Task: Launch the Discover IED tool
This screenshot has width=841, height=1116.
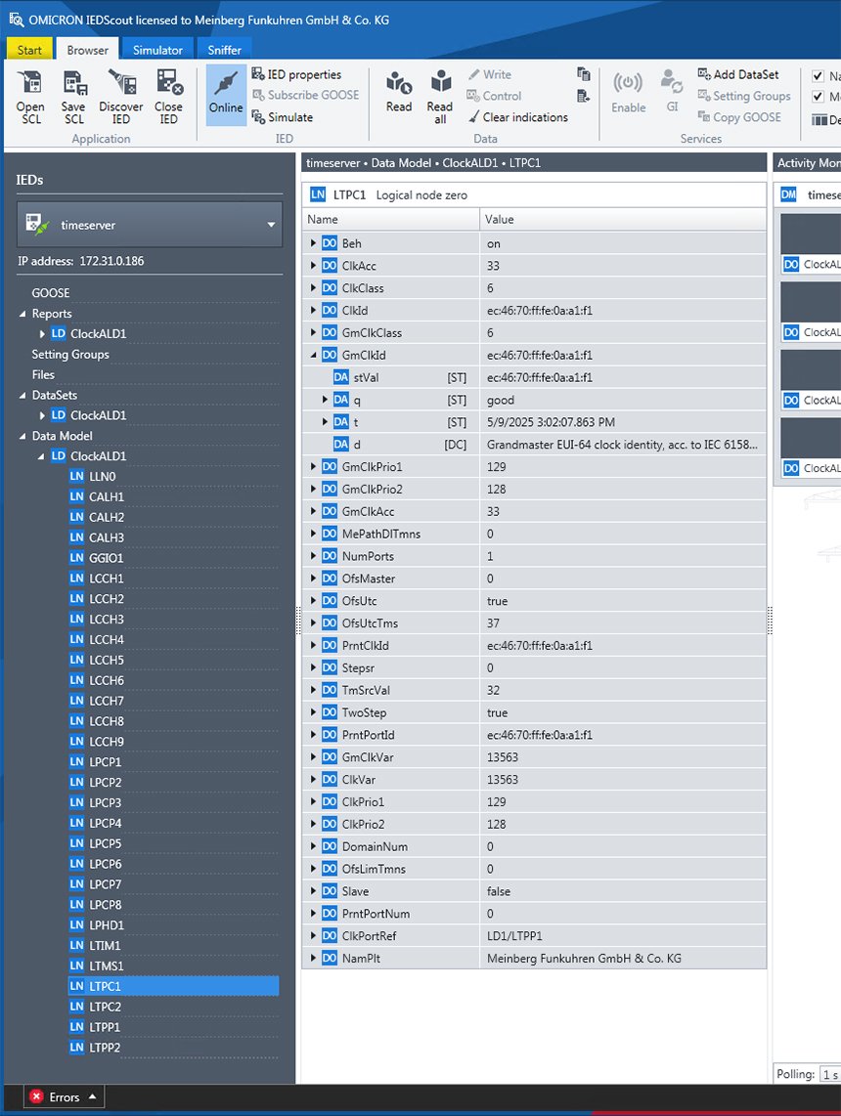Action: click(x=121, y=96)
